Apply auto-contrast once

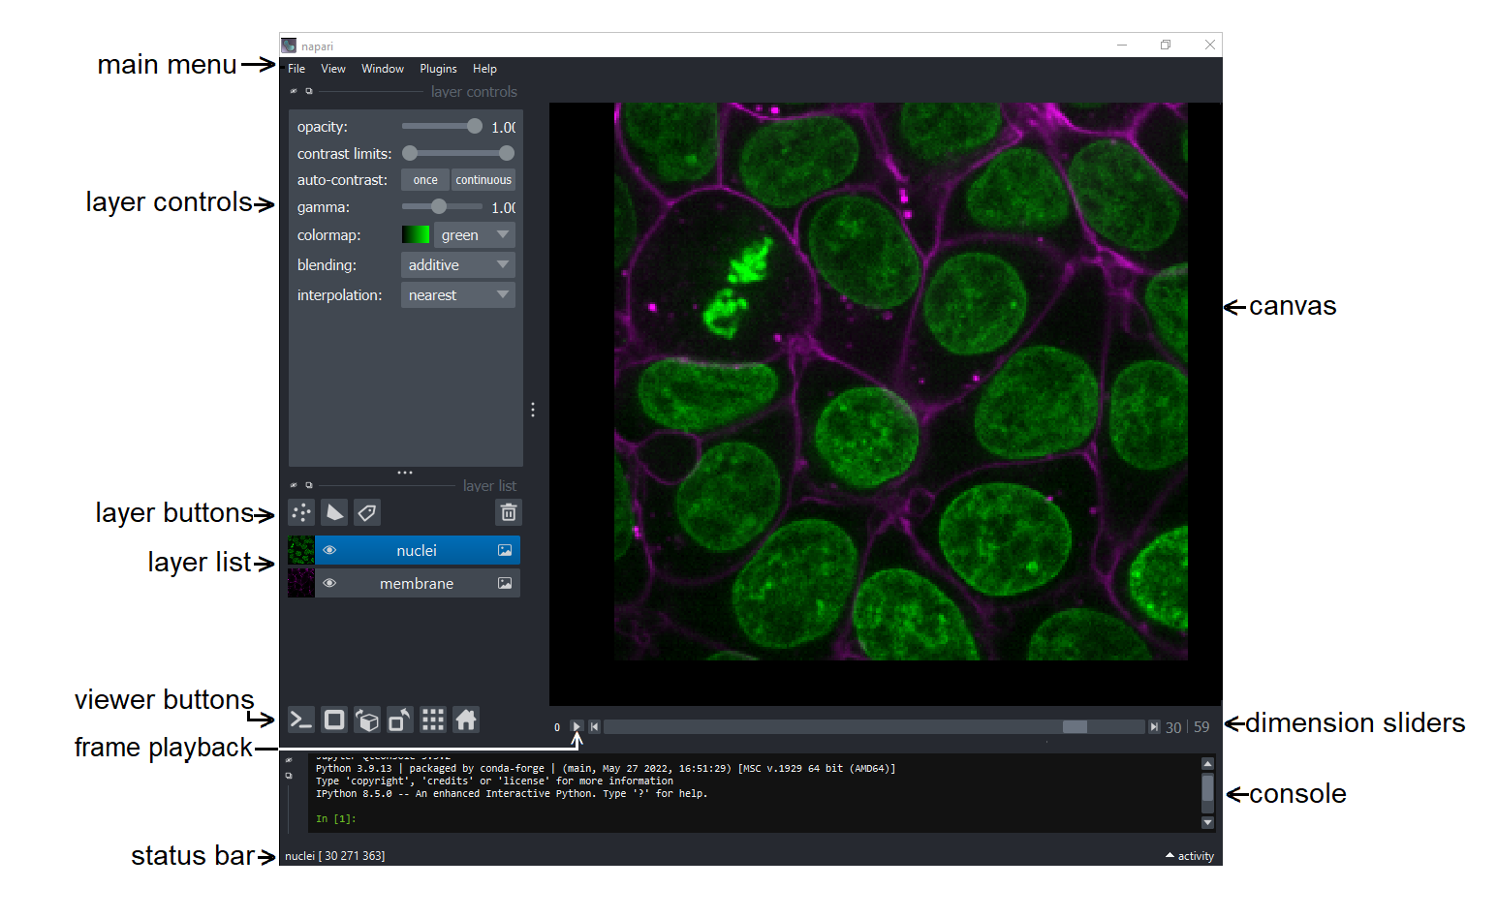(423, 179)
